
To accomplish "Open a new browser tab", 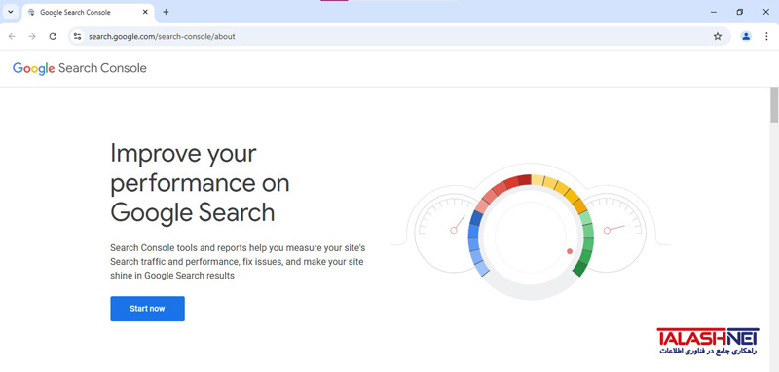I will (166, 12).
